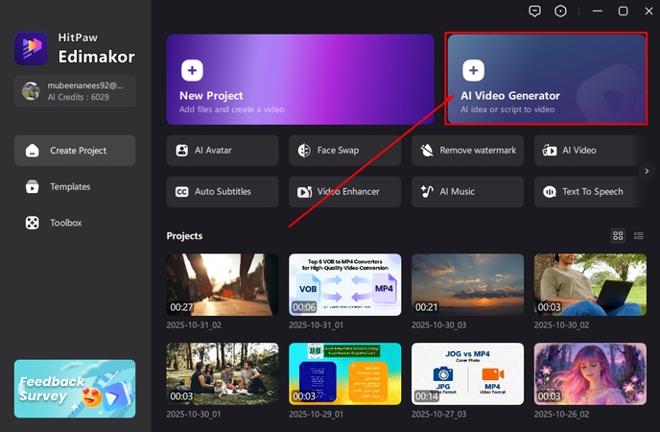Switch Projects to grid view

[618, 236]
